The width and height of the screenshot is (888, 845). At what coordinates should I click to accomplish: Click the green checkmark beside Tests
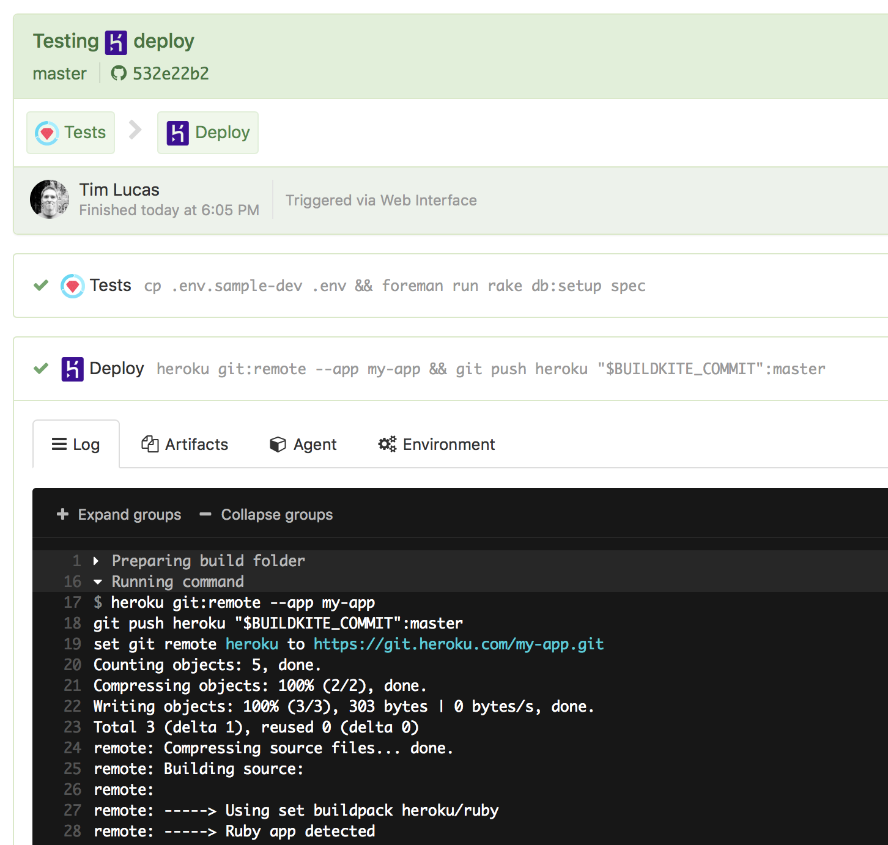(x=40, y=285)
